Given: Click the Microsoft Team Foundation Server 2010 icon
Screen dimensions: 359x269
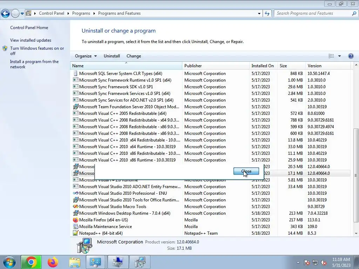Looking at the screenshot, I should 75,106.
